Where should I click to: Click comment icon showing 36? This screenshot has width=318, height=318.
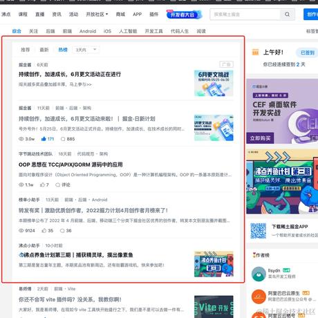[x=62, y=231]
